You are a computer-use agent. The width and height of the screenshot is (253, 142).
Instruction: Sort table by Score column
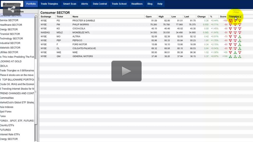click(x=223, y=17)
